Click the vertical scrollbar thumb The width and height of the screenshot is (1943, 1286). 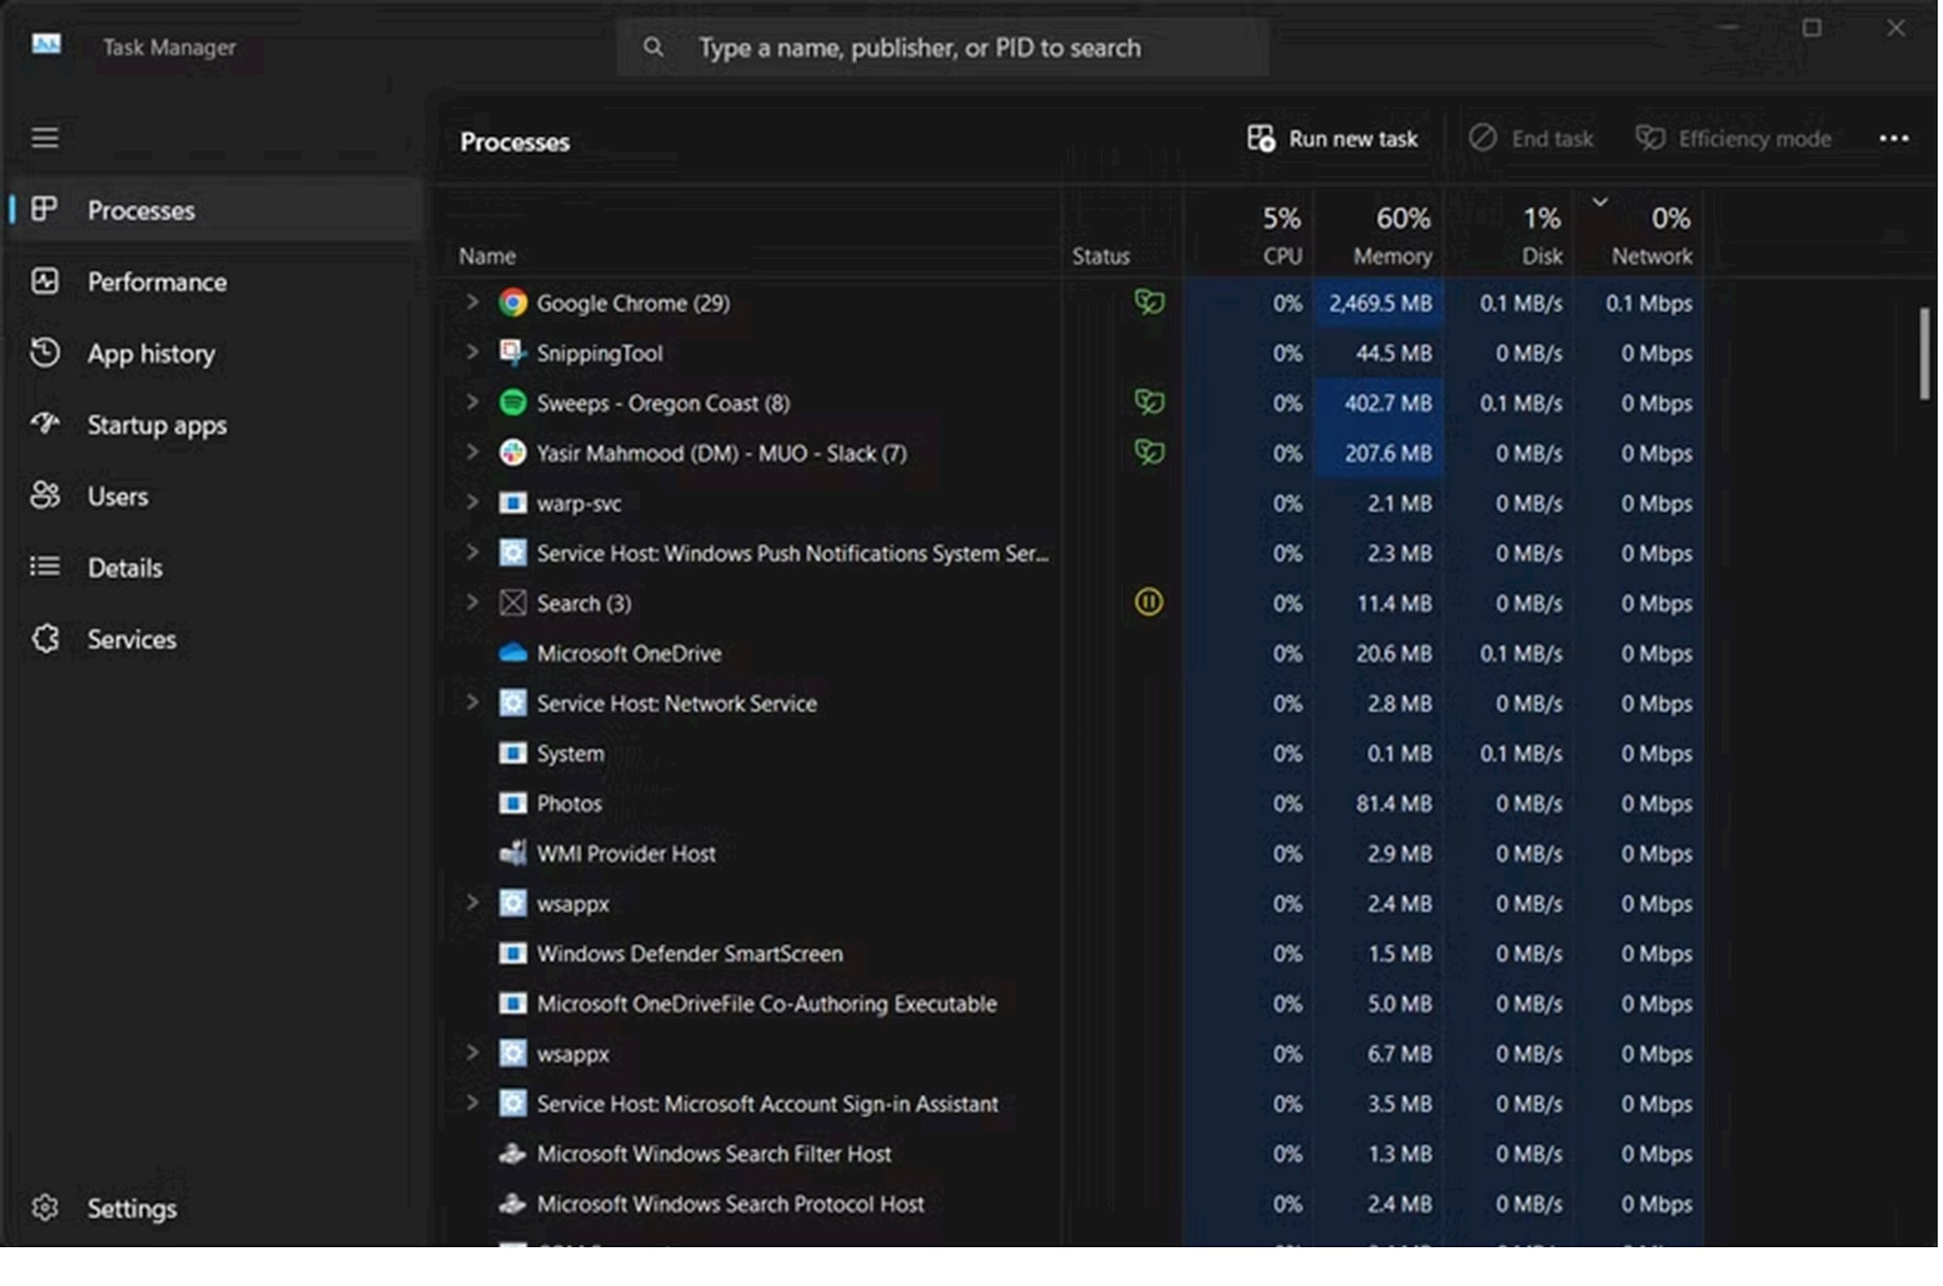point(1924,354)
